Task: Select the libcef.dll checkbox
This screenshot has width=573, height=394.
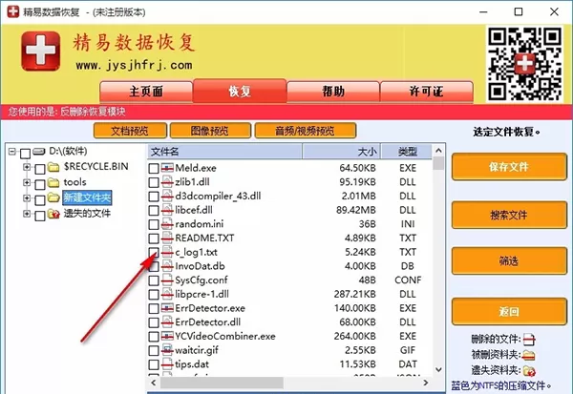Action: 154,210
